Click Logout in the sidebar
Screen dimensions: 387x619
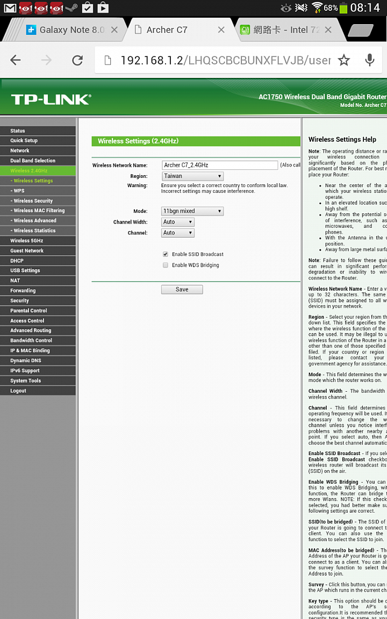point(38,391)
